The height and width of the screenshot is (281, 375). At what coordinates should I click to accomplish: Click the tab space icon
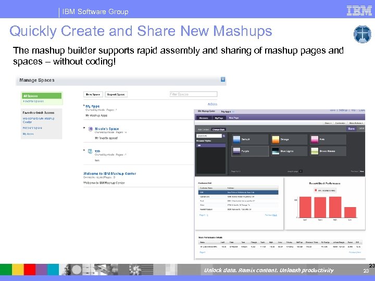point(90,151)
